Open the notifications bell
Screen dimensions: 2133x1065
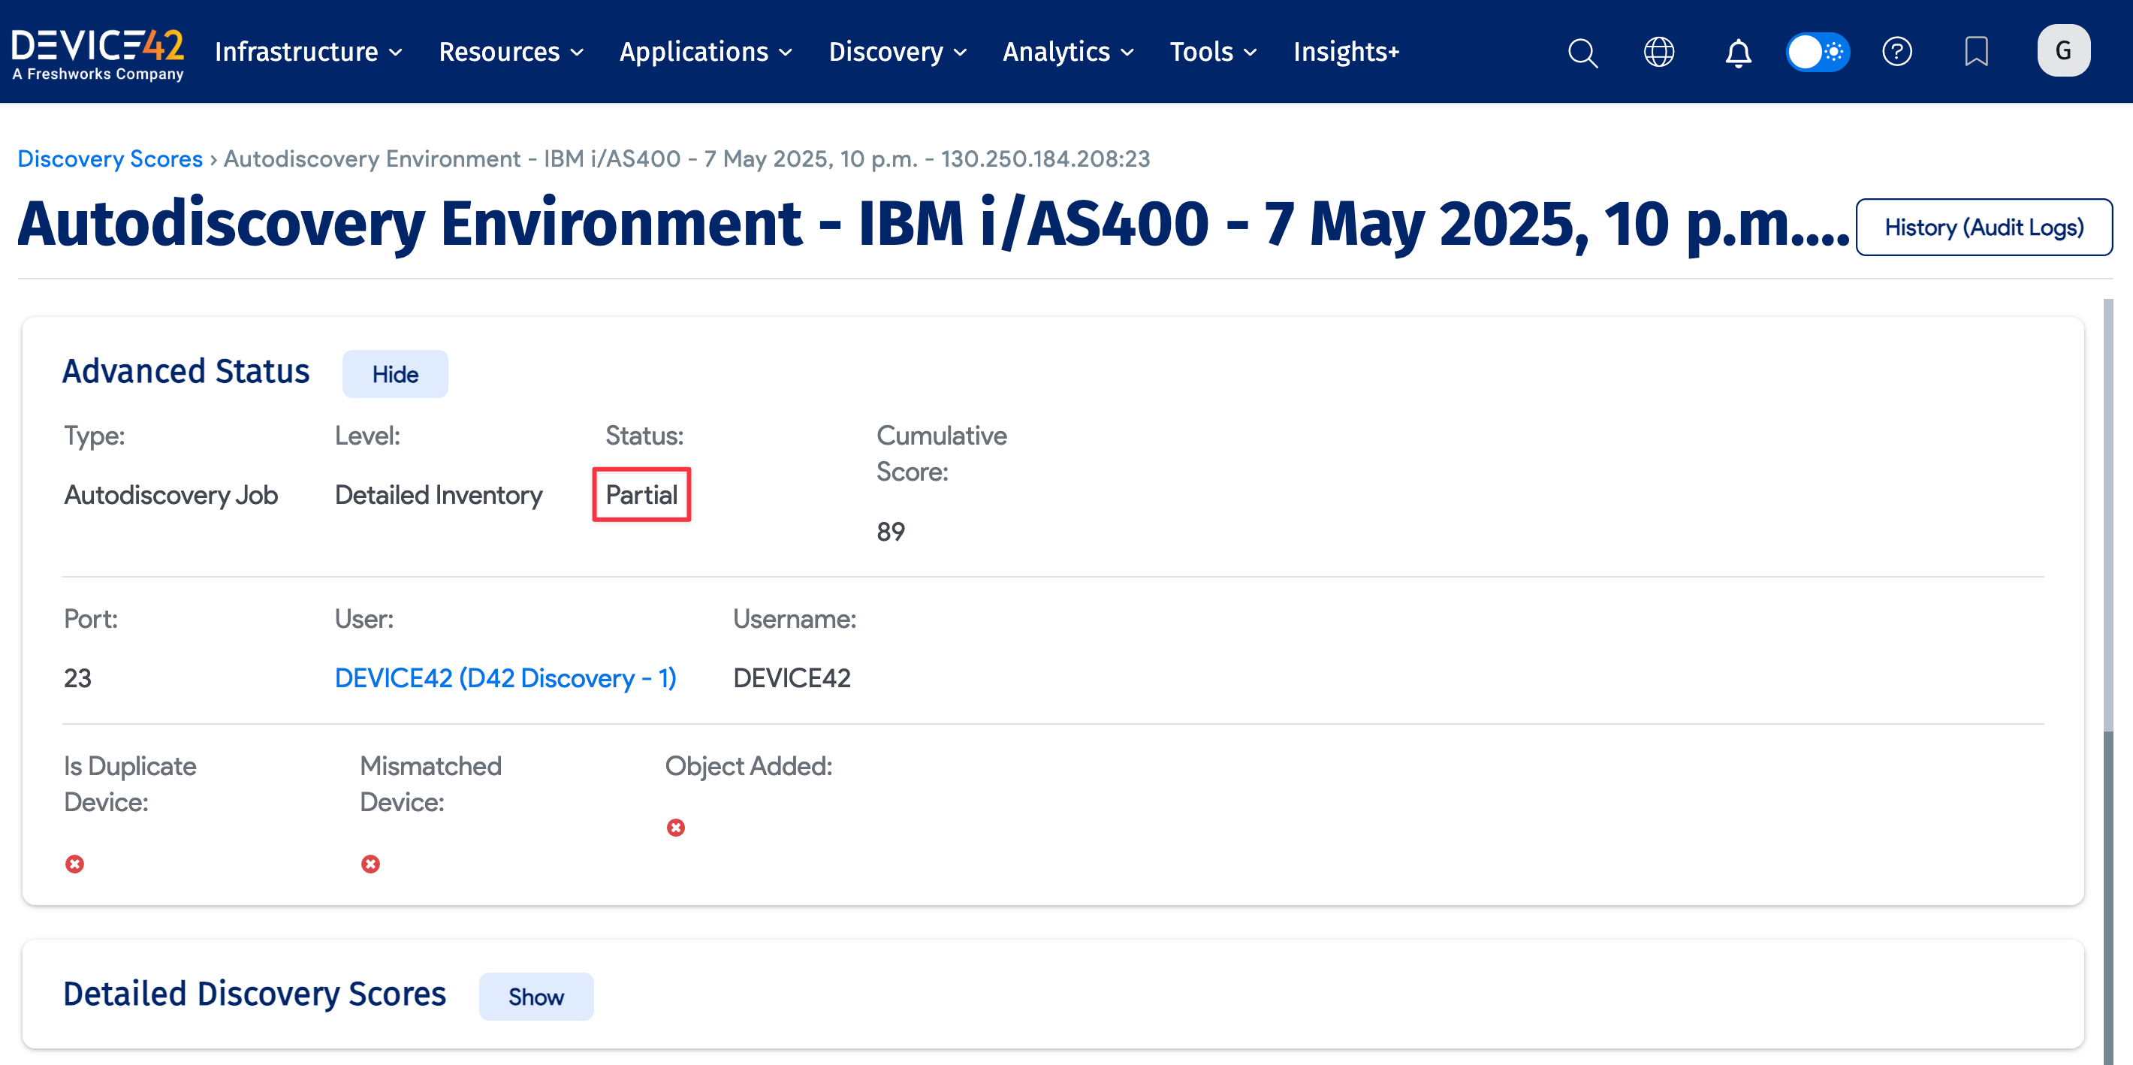pos(1737,53)
